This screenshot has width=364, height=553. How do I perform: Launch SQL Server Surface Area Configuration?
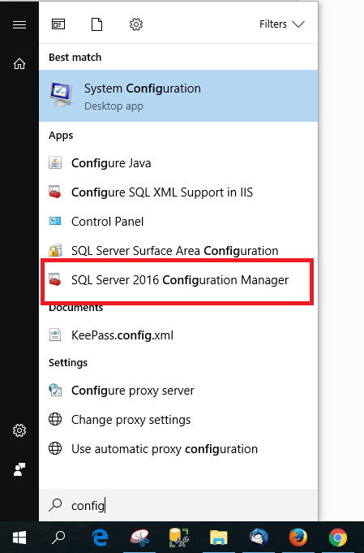[178, 251]
